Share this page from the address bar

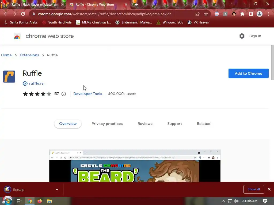(x=197, y=14)
